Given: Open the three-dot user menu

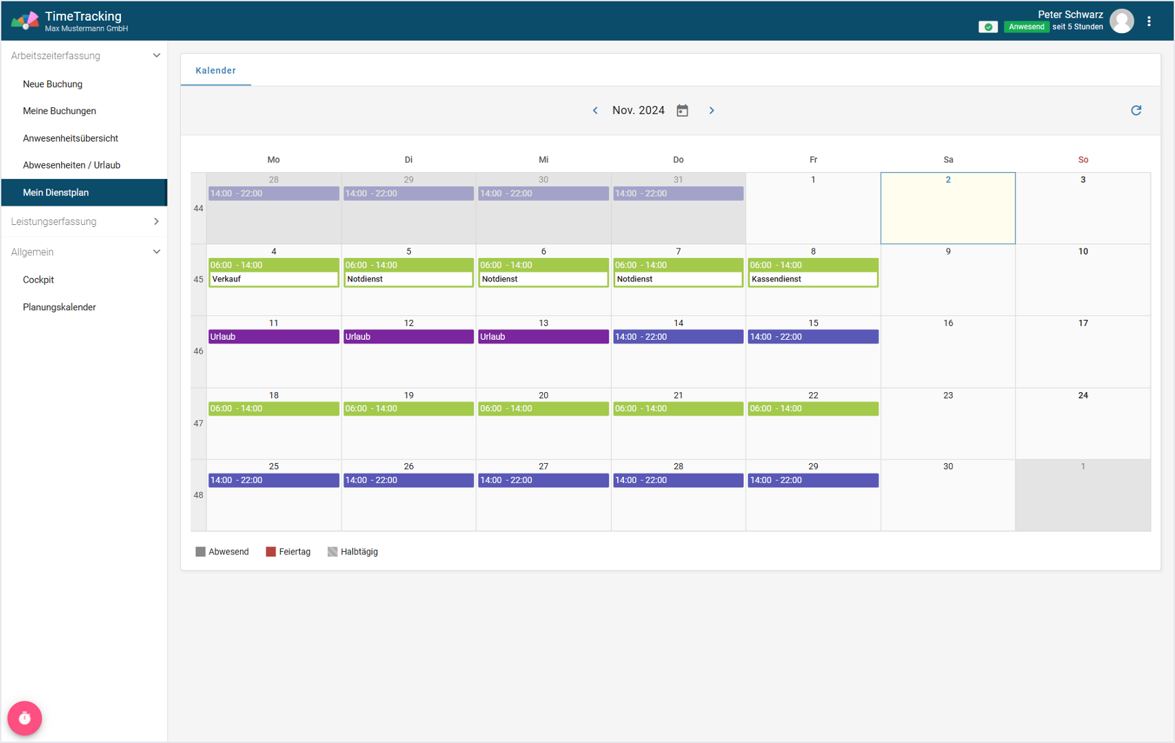Looking at the screenshot, I should click(1149, 21).
